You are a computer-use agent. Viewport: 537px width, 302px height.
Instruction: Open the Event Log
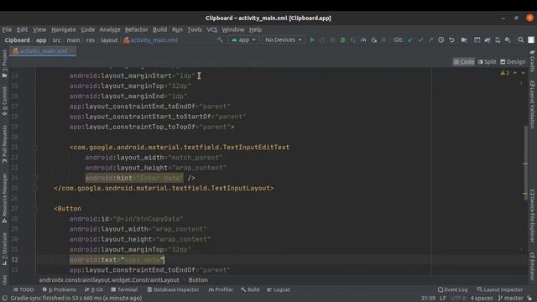pos(452,289)
